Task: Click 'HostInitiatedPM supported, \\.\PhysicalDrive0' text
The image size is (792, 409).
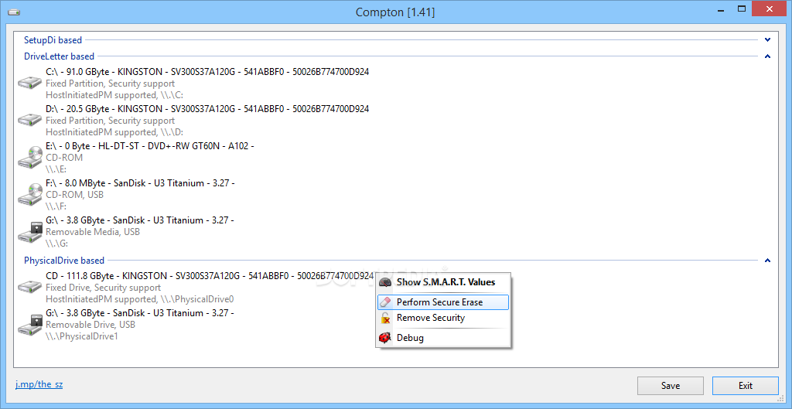Action: pos(140,299)
